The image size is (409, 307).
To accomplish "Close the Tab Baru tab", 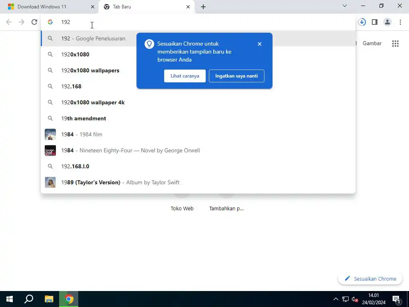I will [x=188, y=7].
